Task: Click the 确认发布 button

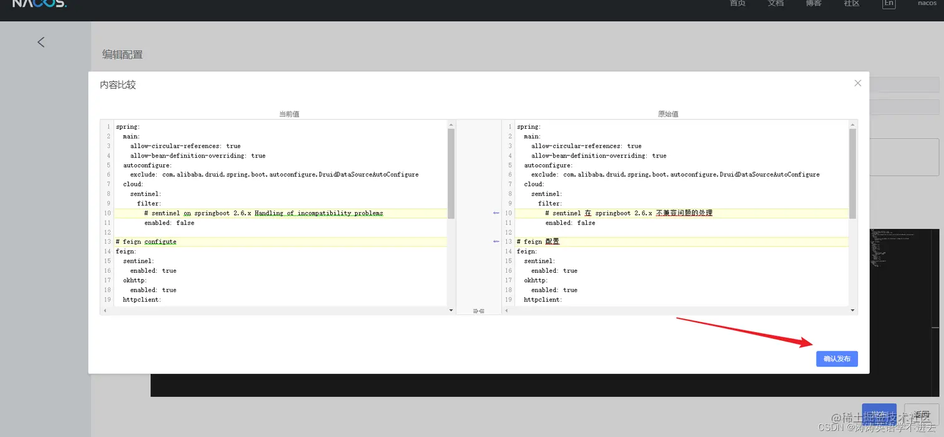Action: 837,359
